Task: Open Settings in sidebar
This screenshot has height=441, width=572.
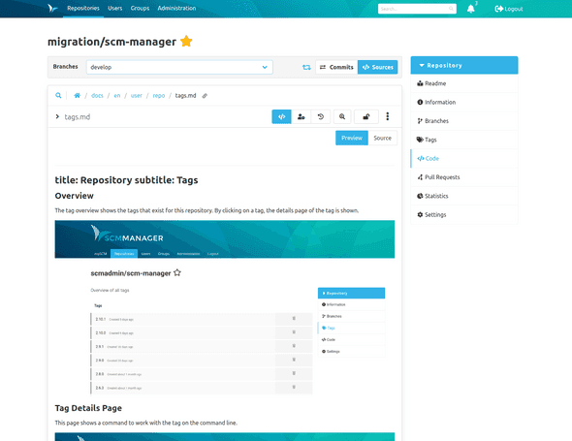Action: click(464, 214)
